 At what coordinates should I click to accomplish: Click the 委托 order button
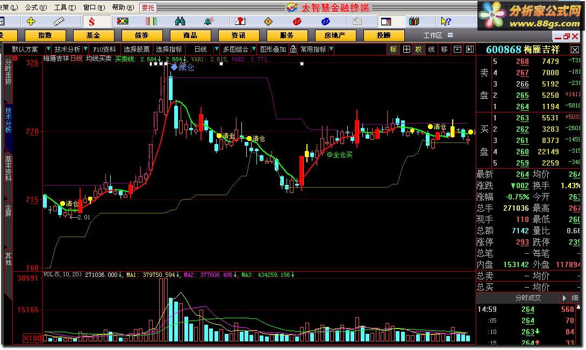148,8
